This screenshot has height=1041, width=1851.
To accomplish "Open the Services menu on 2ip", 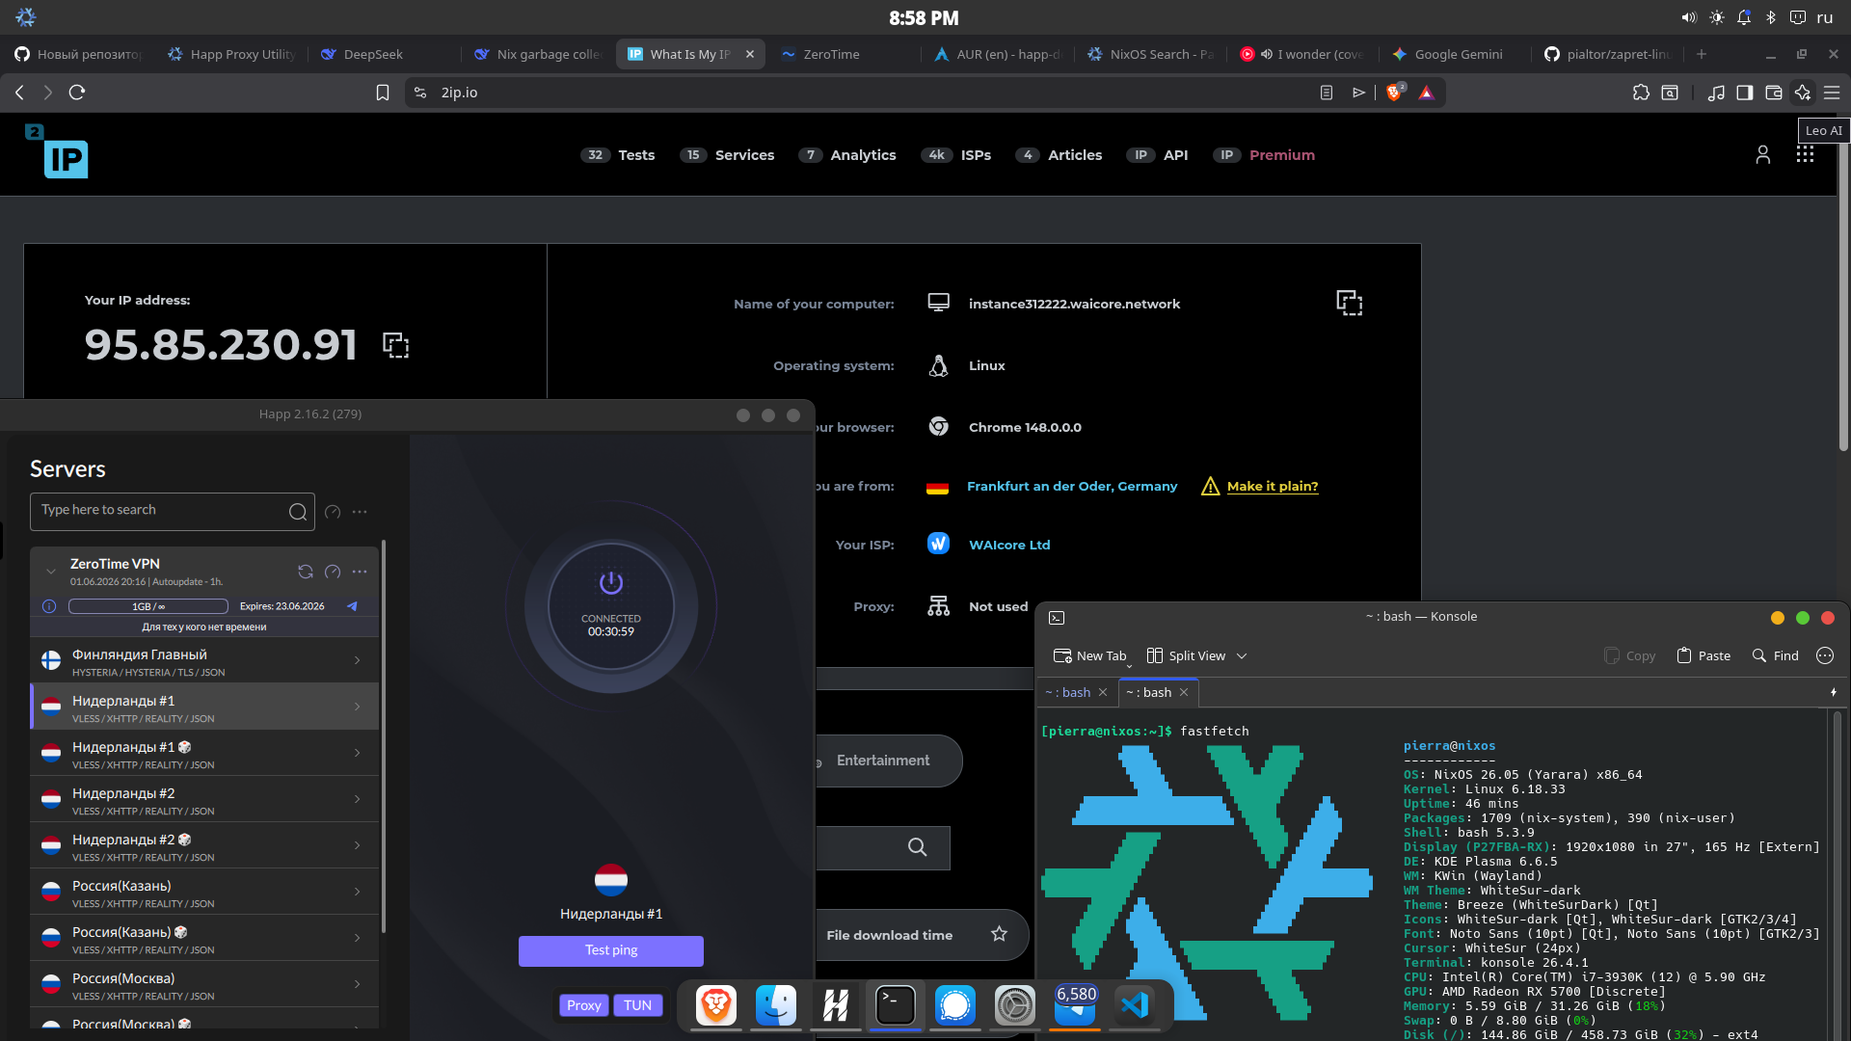I will pyautogui.click(x=727, y=155).
